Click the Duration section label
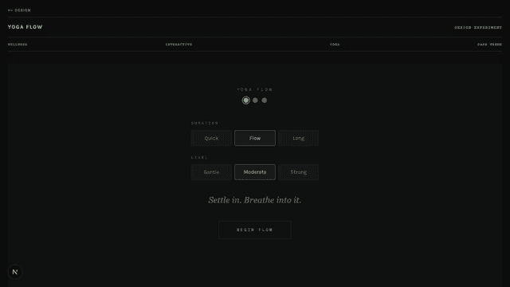 click(205, 123)
